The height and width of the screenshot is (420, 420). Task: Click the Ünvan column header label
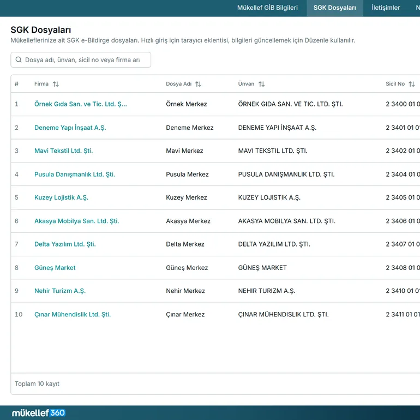(246, 84)
